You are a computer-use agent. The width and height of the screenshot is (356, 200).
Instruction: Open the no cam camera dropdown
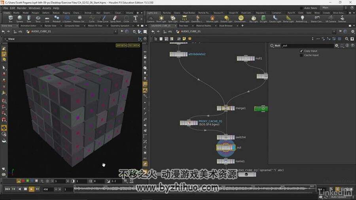(134, 45)
